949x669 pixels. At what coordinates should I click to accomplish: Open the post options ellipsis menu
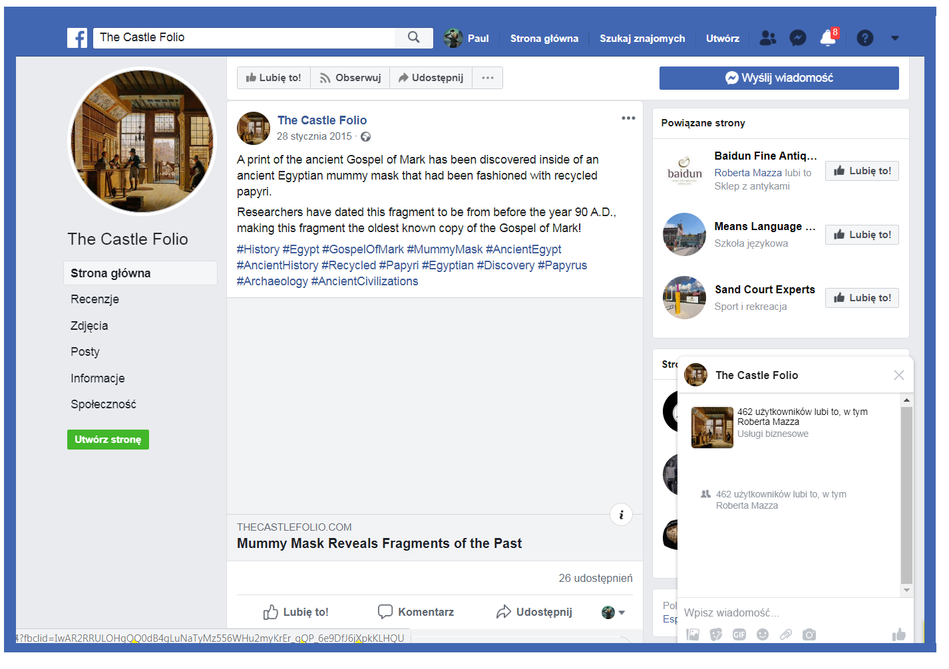pos(628,118)
